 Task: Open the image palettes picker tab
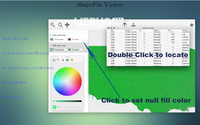67,60
